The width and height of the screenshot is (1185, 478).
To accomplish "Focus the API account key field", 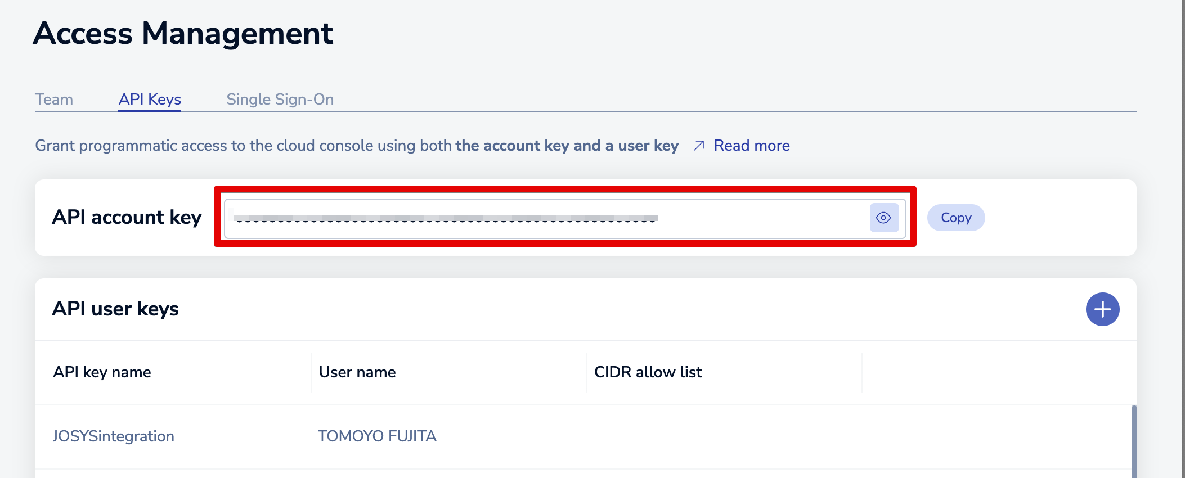I will [546, 218].
